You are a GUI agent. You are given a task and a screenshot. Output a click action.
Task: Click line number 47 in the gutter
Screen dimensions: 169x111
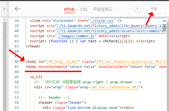coord(17,67)
